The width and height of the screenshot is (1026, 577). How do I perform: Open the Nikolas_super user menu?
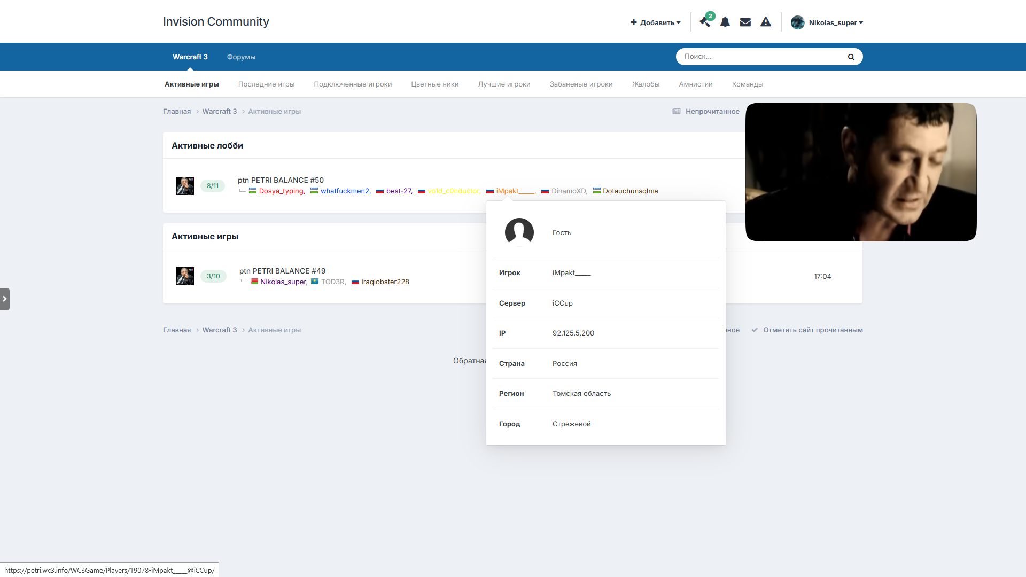coord(836,22)
